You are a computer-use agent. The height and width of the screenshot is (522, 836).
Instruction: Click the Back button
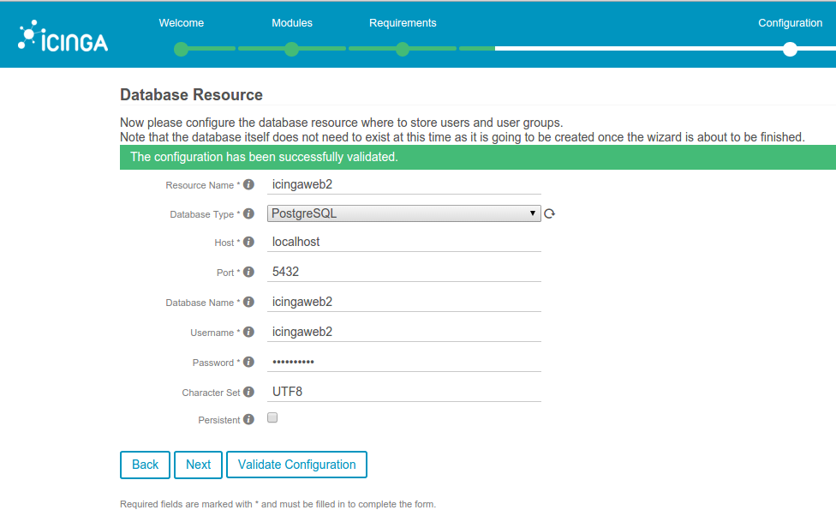click(x=145, y=465)
